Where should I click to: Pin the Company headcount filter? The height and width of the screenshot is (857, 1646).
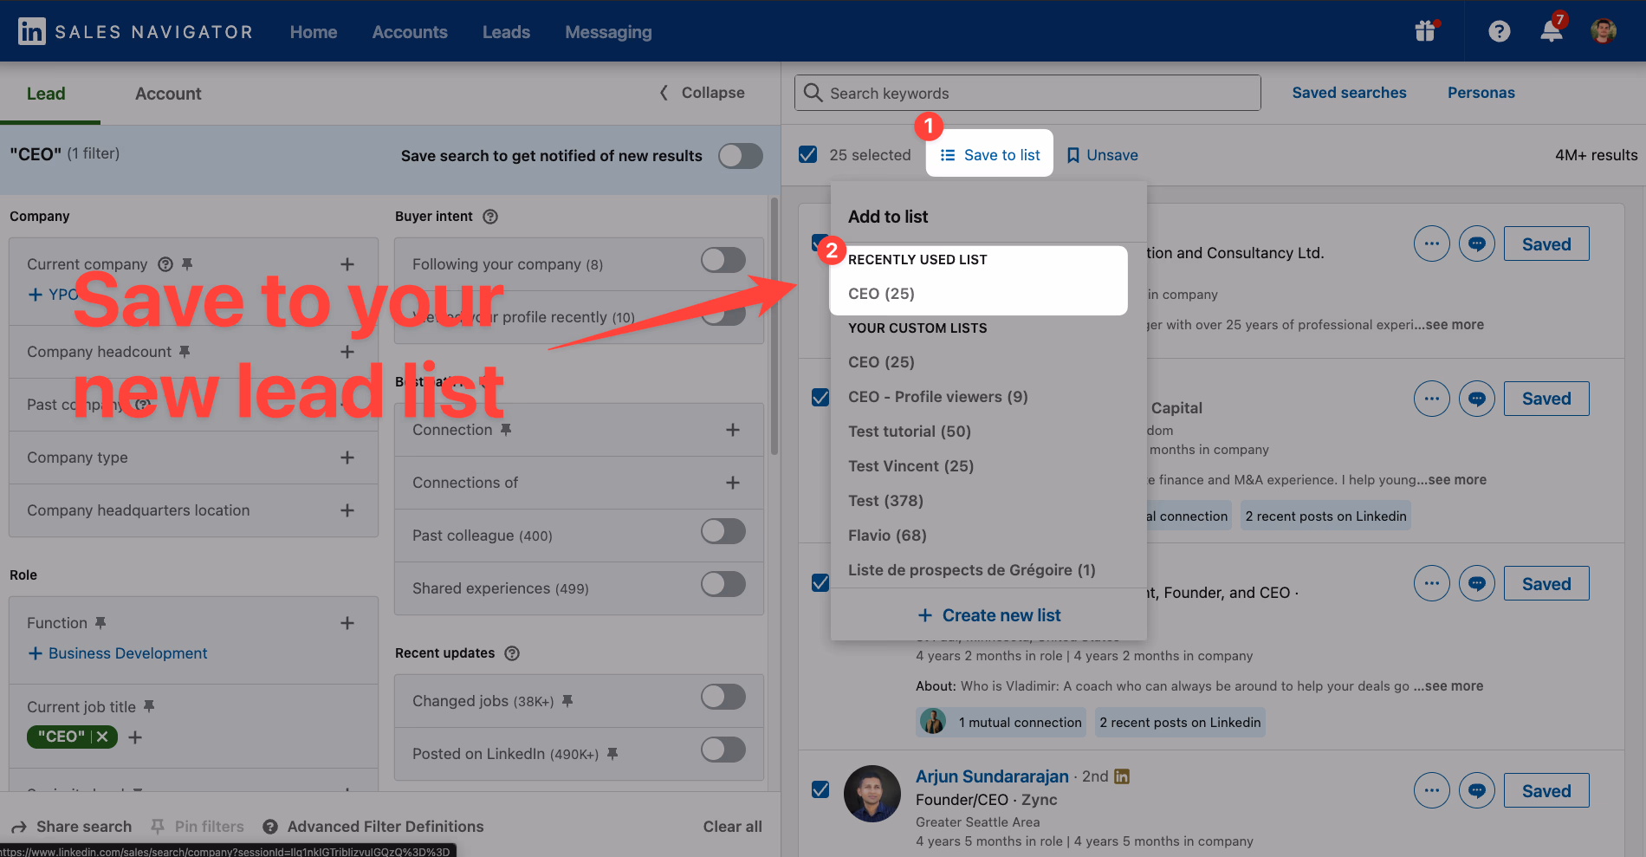click(x=185, y=352)
